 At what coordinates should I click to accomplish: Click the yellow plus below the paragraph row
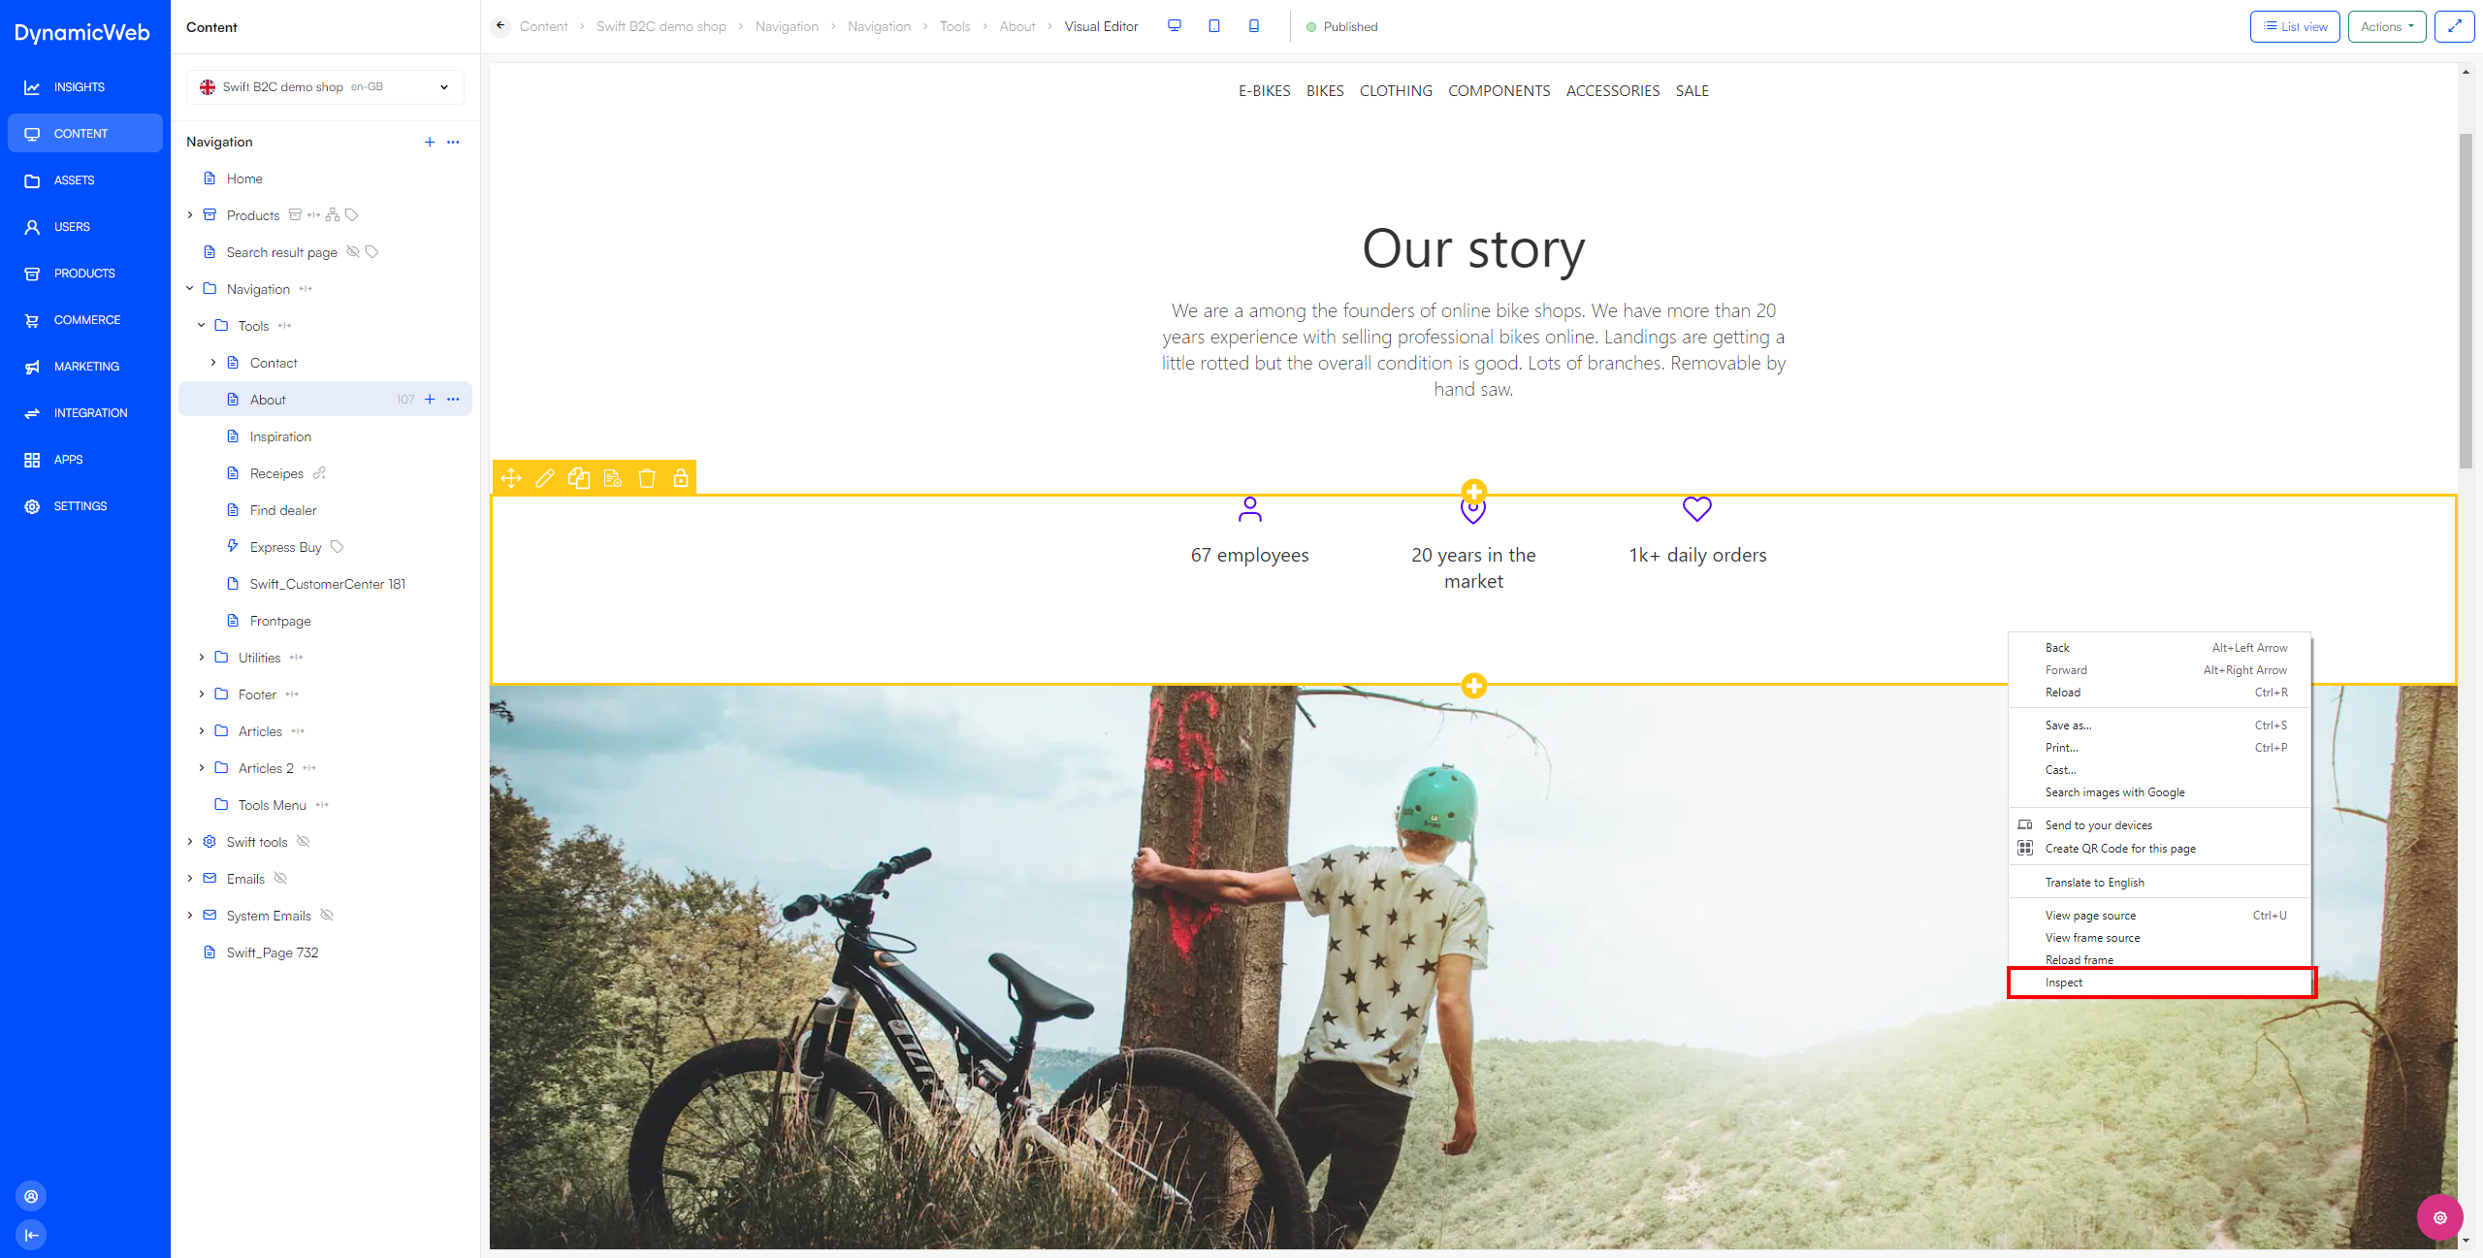pyautogui.click(x=1474, y=686)
